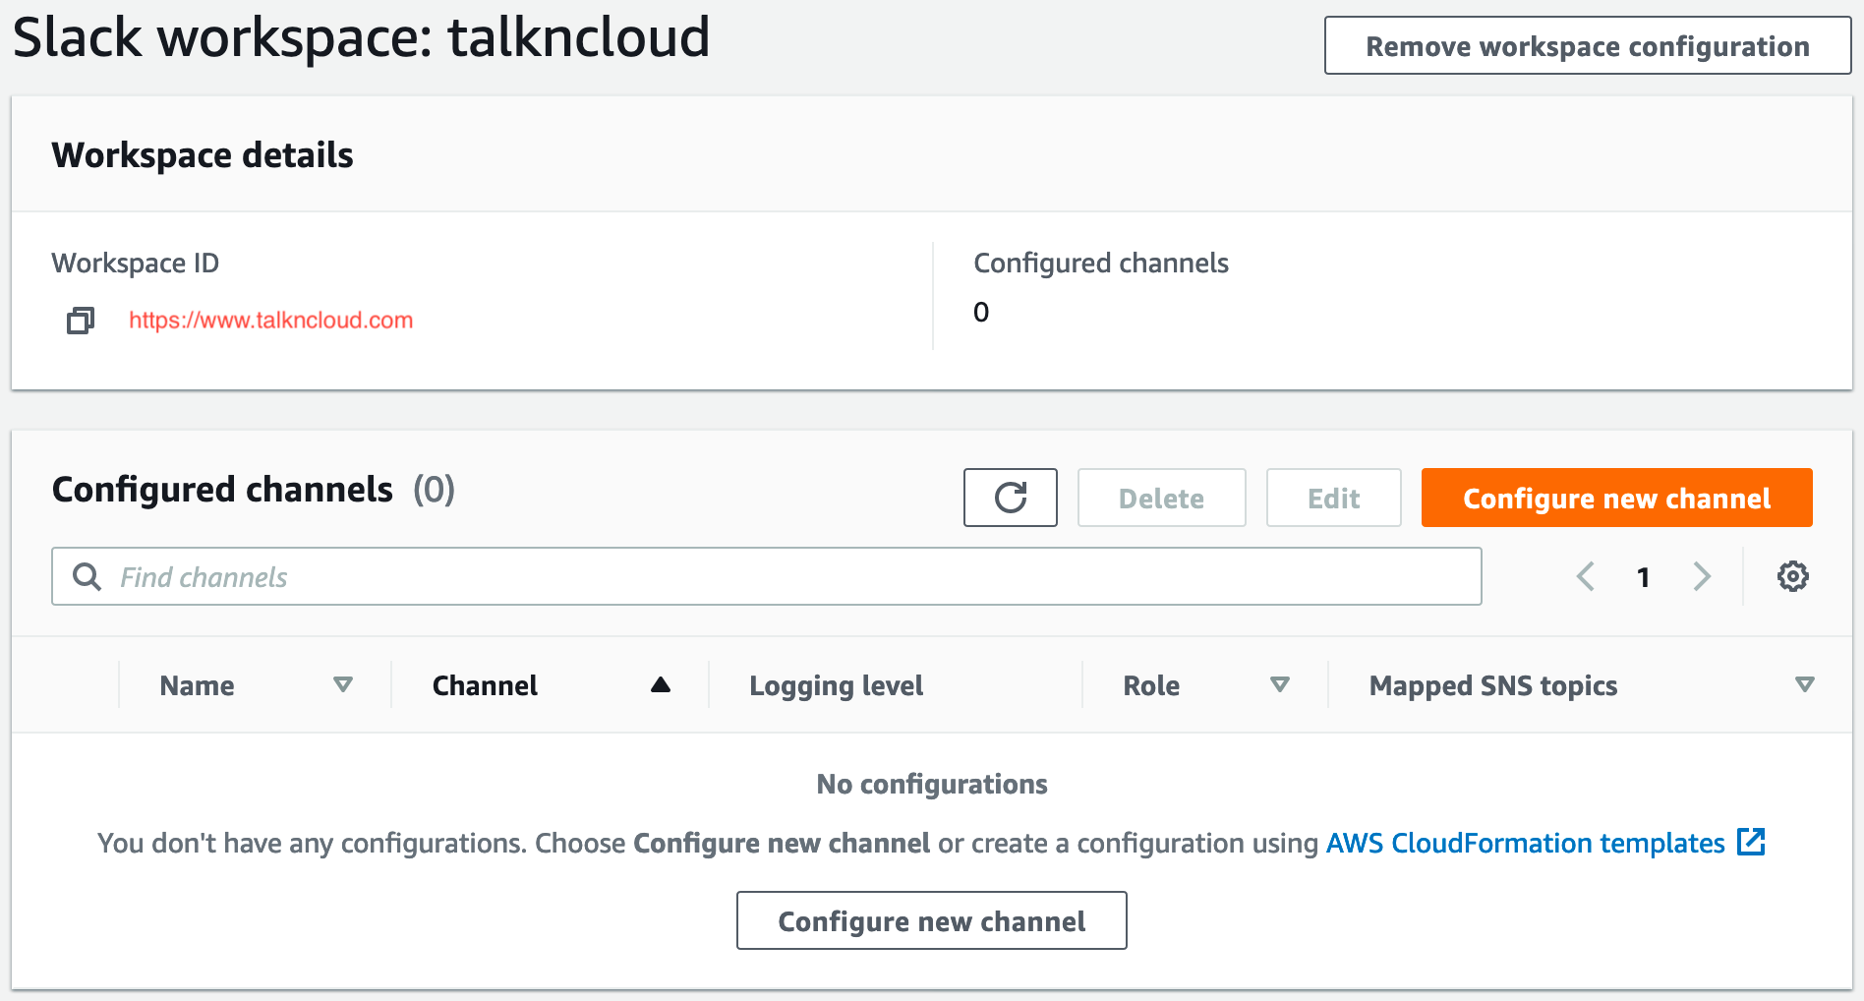Sort by Role column arrow
This screenshot has height=1001, width=1864.
[1280, 684]
